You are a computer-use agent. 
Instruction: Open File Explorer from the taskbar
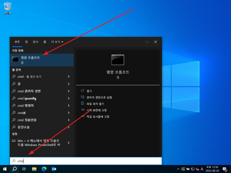[x=34, y=169]
